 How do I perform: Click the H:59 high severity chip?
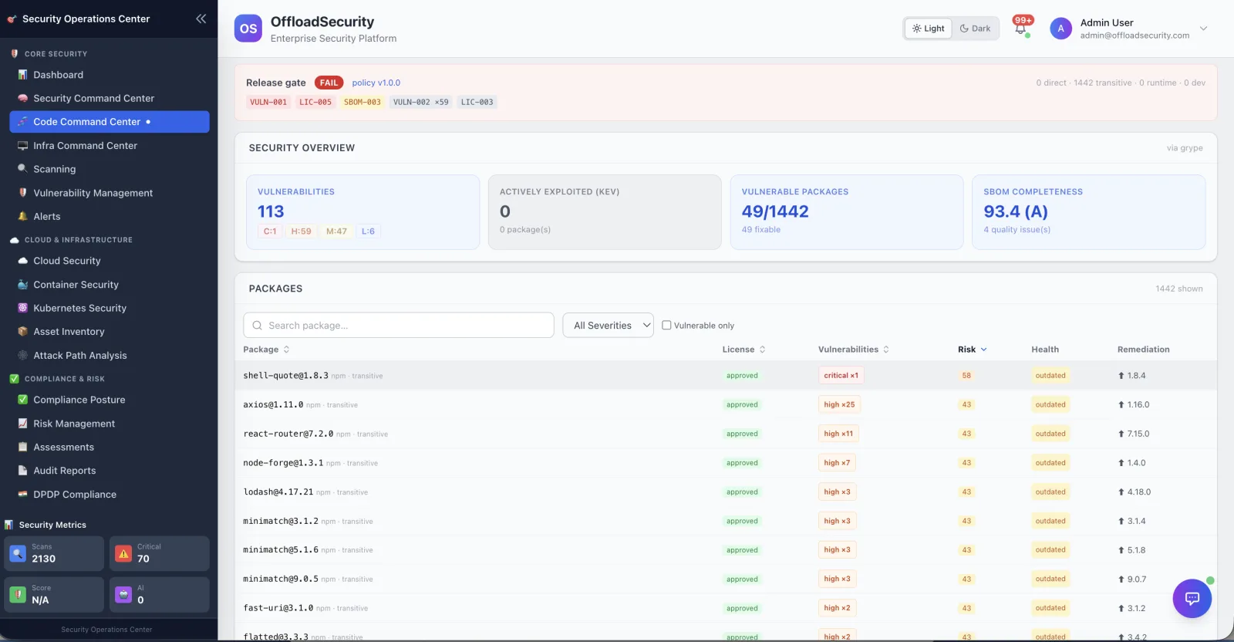tap(302, 231)
